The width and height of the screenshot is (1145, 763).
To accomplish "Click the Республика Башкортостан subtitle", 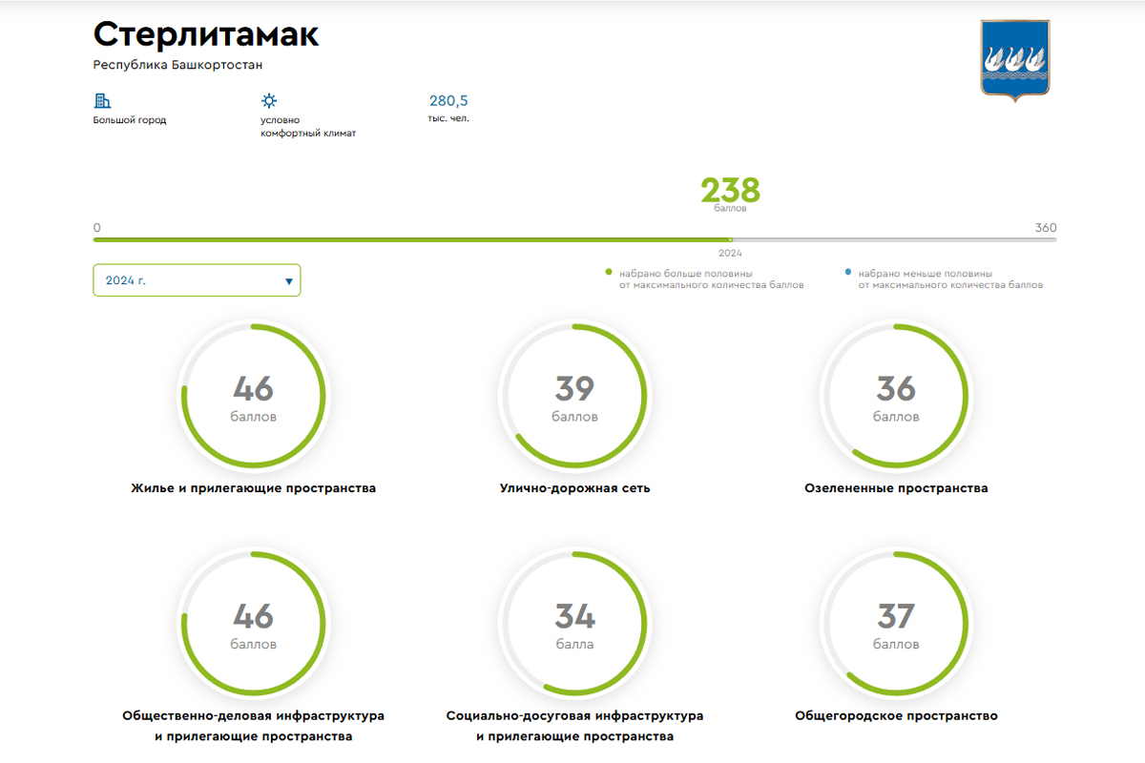I will 177,65.
